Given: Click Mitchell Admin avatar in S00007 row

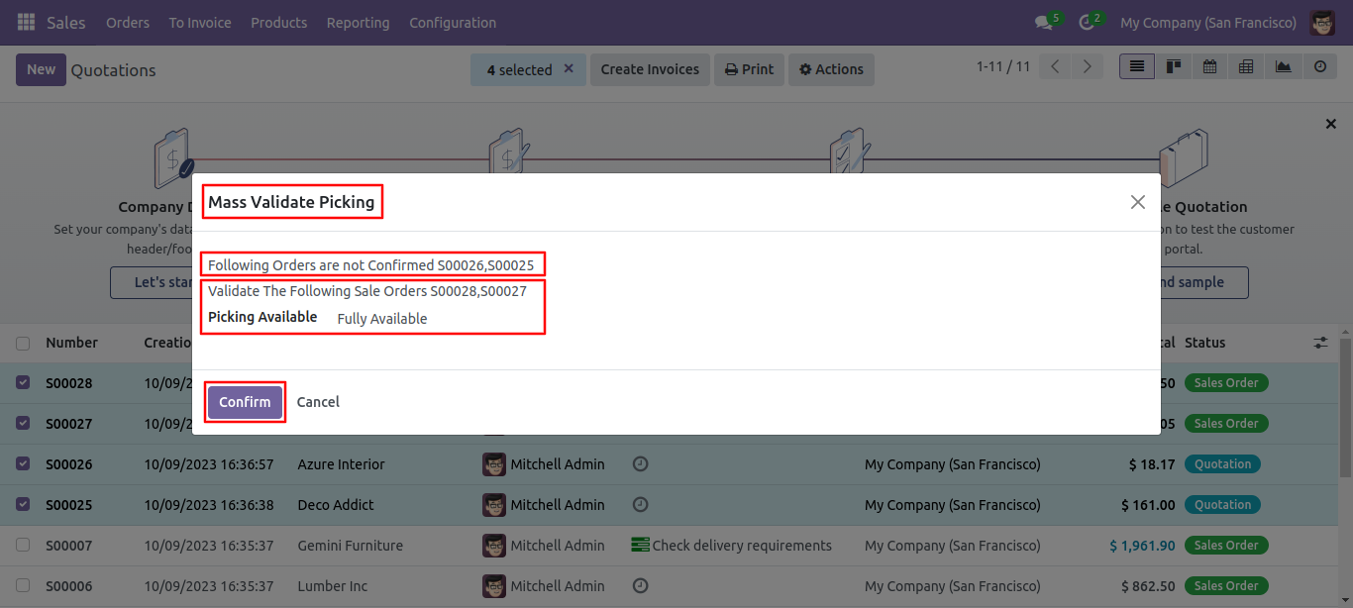Looking at the screenshot, I should [494, 545].
